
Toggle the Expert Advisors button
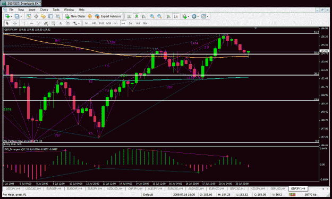click(108, 16)
